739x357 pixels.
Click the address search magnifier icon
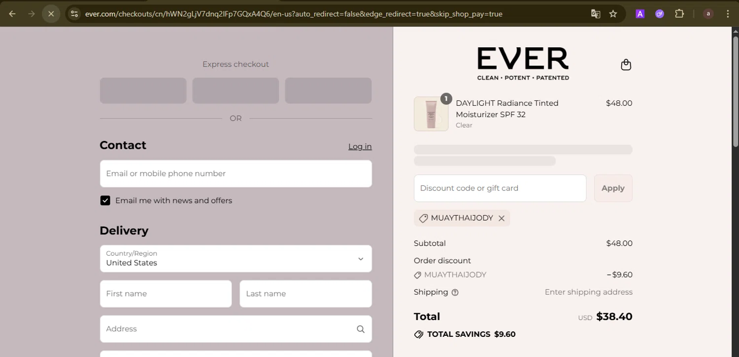tap(361, 329)
